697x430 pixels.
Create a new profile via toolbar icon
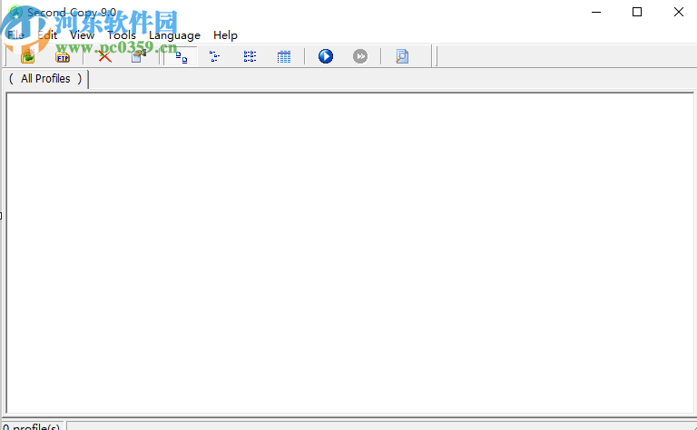point(28,56)
